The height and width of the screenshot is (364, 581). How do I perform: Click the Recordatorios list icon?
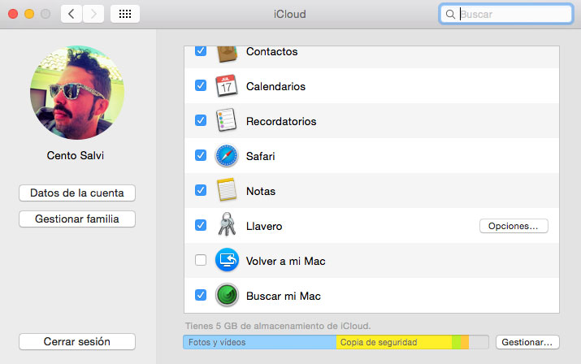click(x=226, y=120)
